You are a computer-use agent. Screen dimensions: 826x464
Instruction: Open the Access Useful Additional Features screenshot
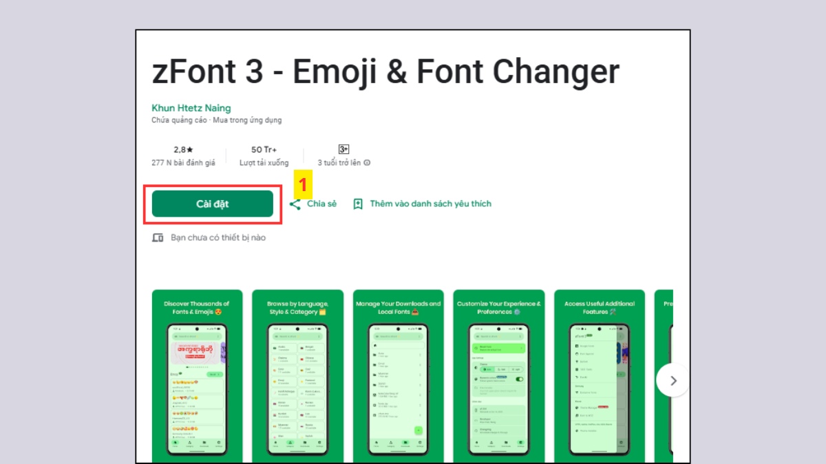point(599,376)
